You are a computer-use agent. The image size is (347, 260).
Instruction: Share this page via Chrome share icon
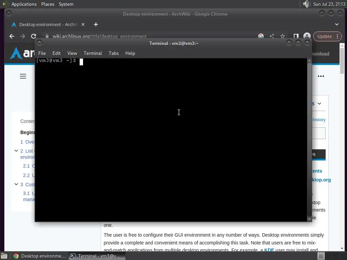point(272,36)
